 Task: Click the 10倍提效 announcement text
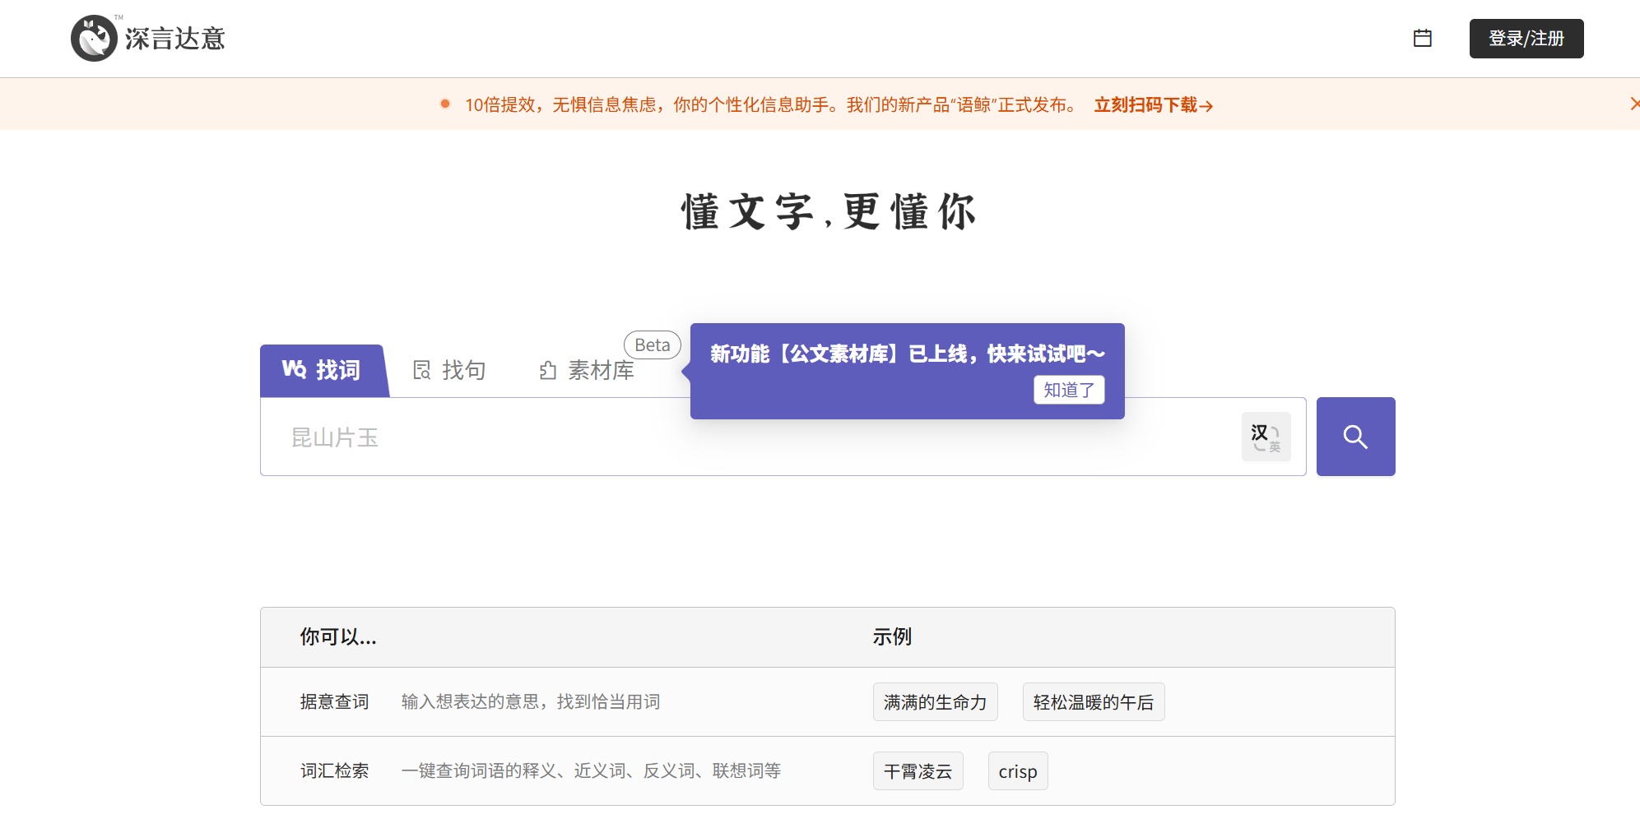point(770,105)
